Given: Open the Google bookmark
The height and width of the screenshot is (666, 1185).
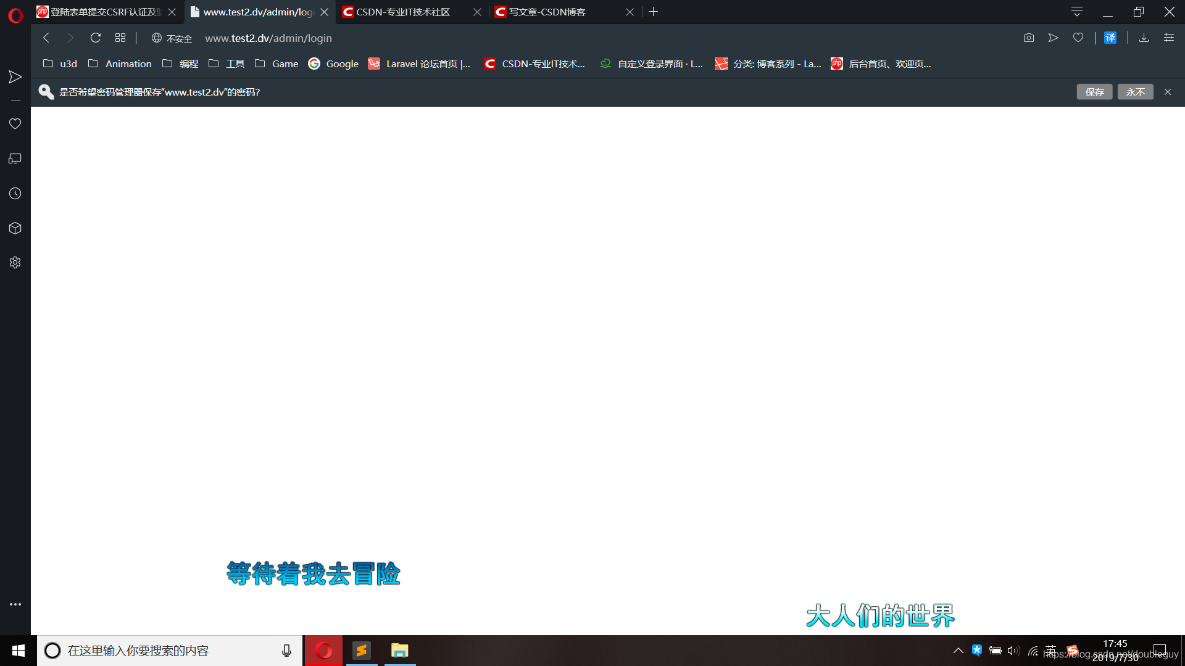Looking at the screenshot, I should click(334, 64).
